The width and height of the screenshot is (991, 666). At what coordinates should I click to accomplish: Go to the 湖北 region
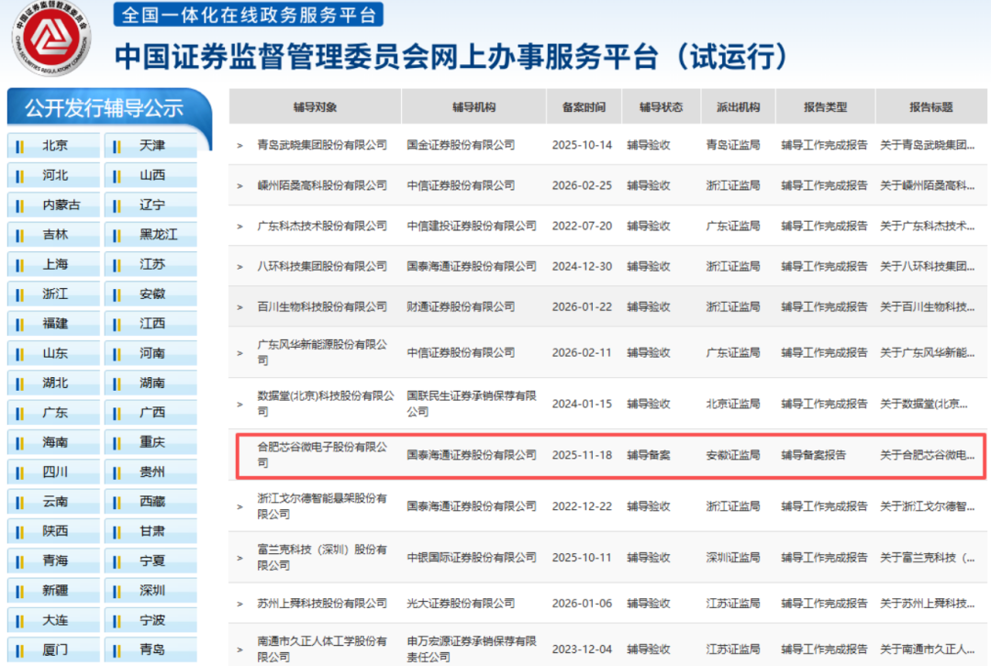coord(54,383)
